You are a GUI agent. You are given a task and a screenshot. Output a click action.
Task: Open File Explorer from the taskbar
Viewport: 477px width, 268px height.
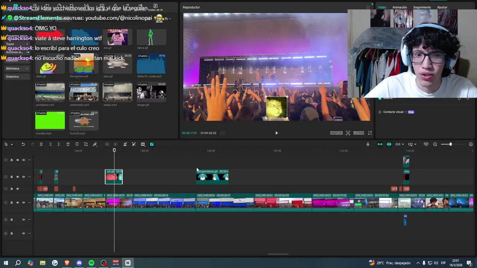pos(42,263)
